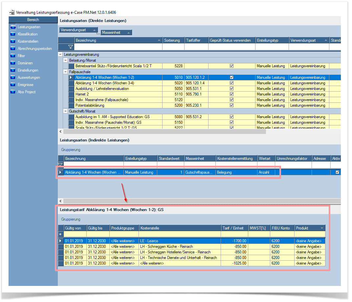Click the Sortierung filter input cell
This screenshot has height=302, width=352.
[173, 47]
